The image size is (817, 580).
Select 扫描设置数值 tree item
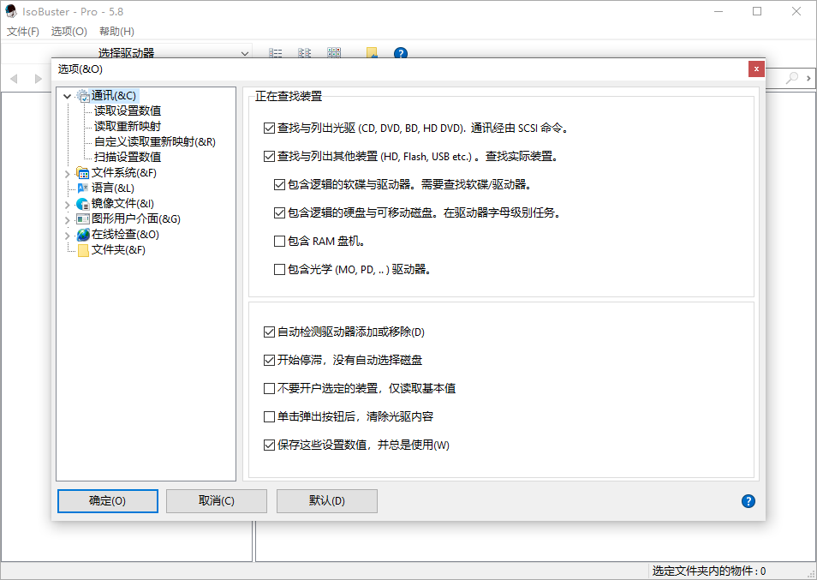click(128, 157)
